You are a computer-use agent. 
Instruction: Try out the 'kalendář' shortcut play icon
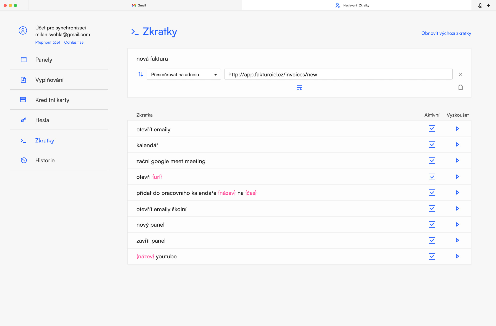tap(457, 145)
